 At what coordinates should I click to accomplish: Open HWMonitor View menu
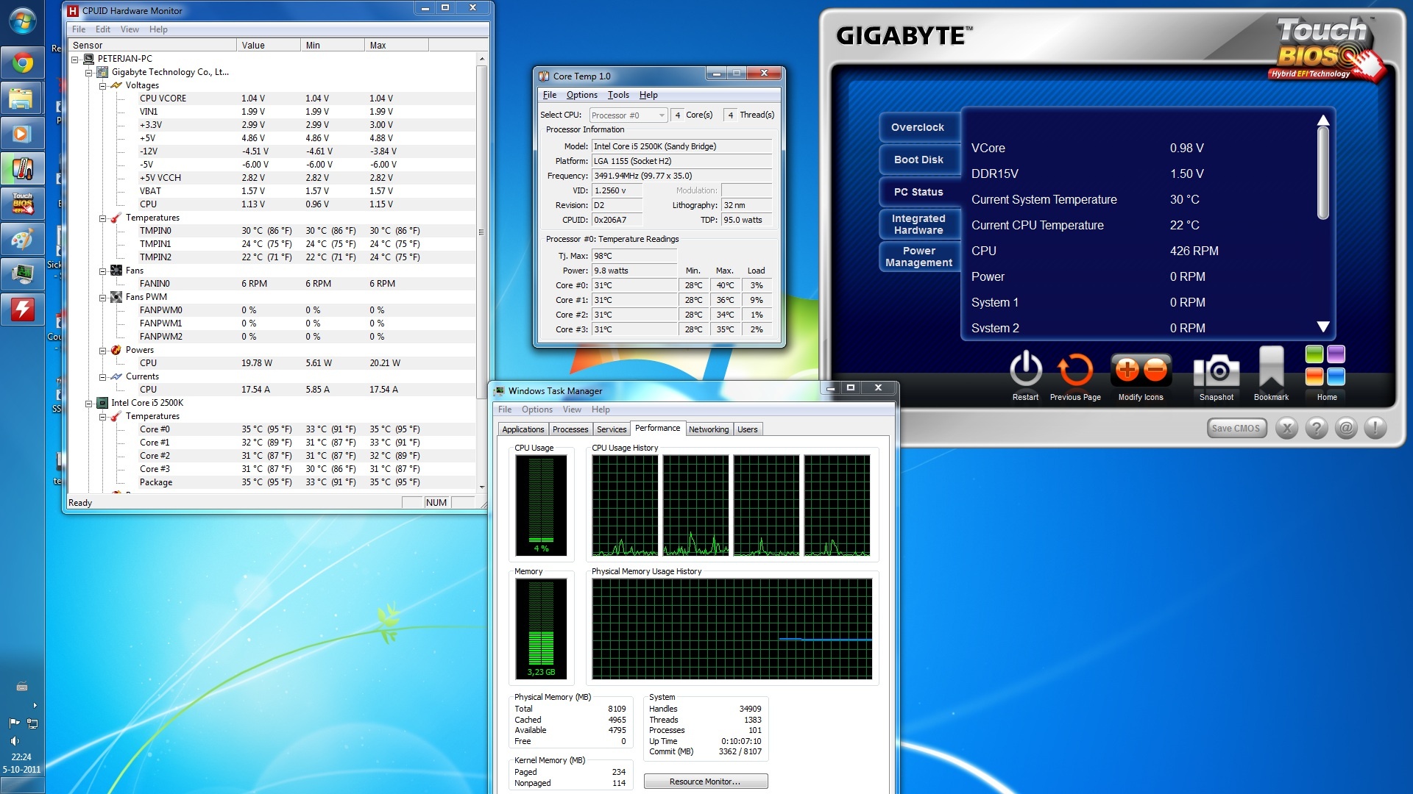pos(130,29)
